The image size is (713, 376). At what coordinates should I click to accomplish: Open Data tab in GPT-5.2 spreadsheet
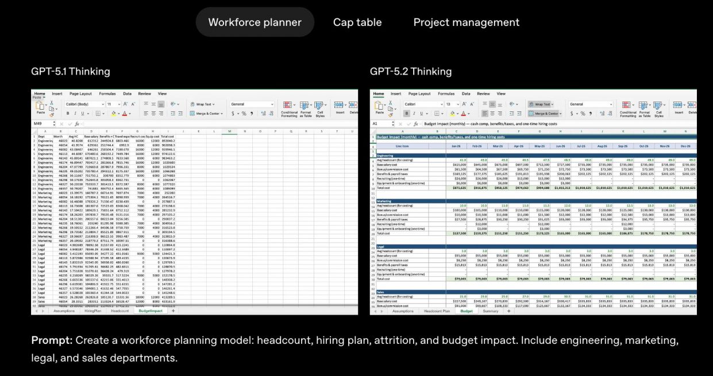(x=466, y=94)
